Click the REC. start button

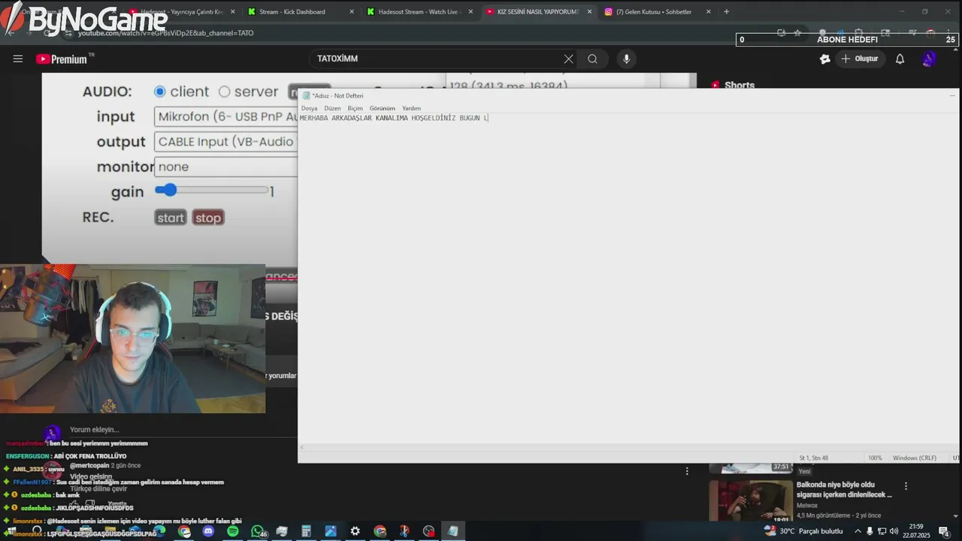coord(170,218)
